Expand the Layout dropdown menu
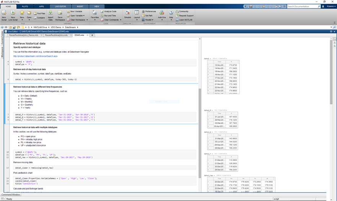Image resolution: width=337 pixels, height=201 pixels. (x=137, y=18)
